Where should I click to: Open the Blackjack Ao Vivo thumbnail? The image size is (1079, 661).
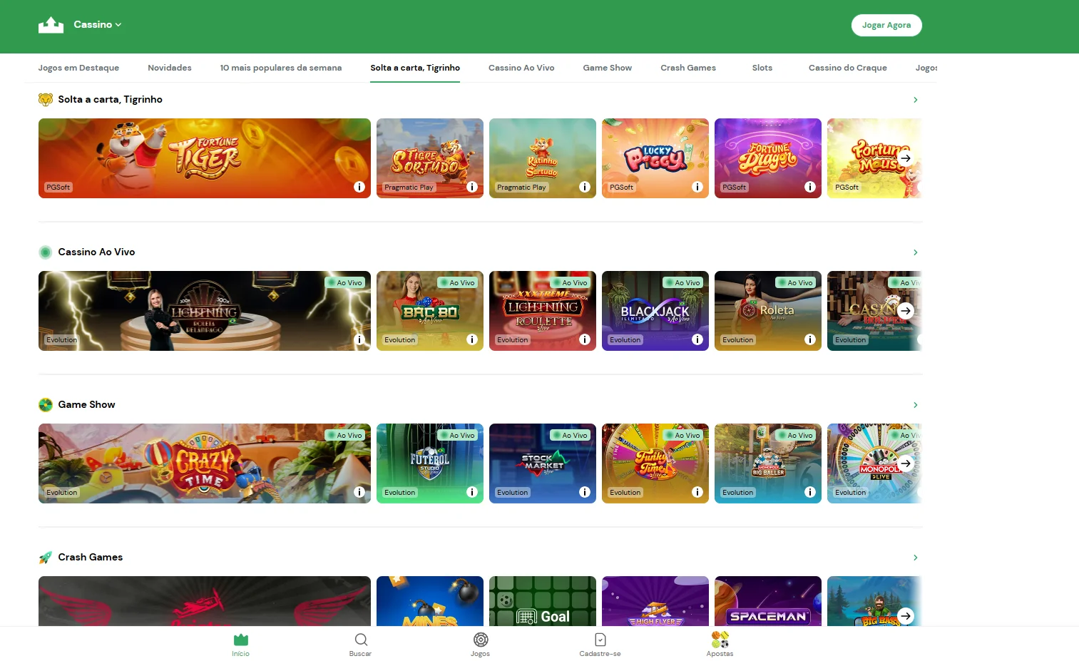pyautogui.click(x=655, y=311)
